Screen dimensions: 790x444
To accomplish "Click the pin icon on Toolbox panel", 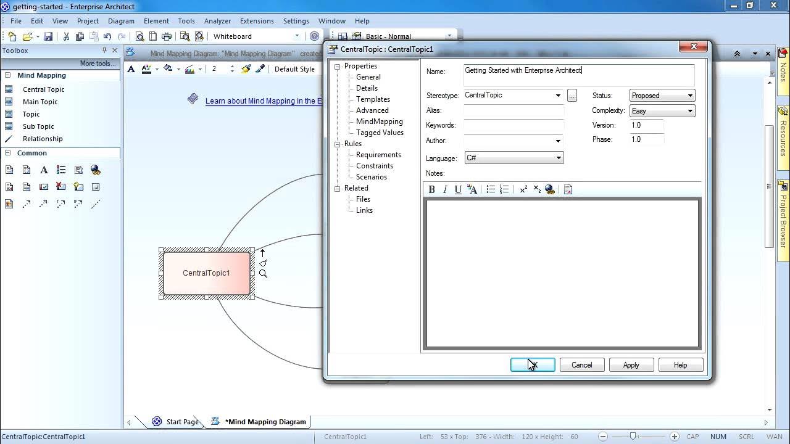I will [x=105, y=51].
